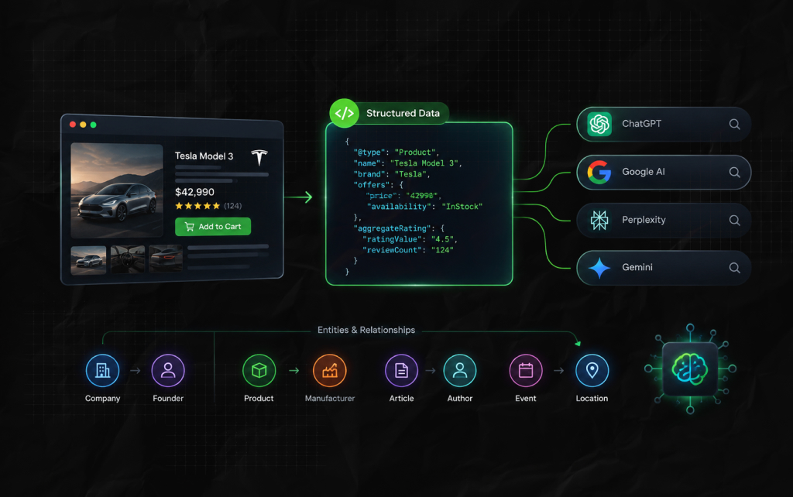Open the Perplexity search bar
Screen dimensions: 793x497
[x=664, y=220]
